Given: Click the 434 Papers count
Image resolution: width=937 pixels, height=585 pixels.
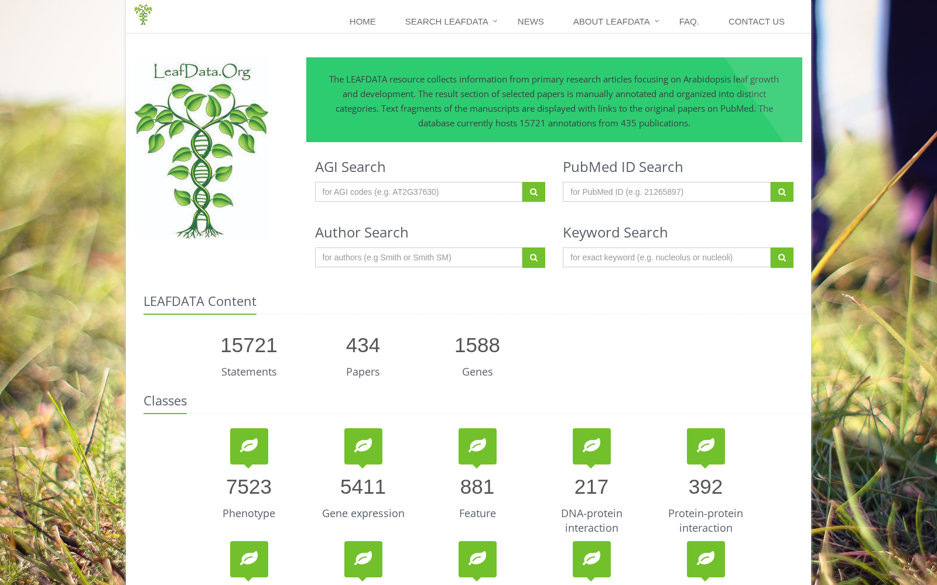Looking at the screenshot, I should coord(363,345).
